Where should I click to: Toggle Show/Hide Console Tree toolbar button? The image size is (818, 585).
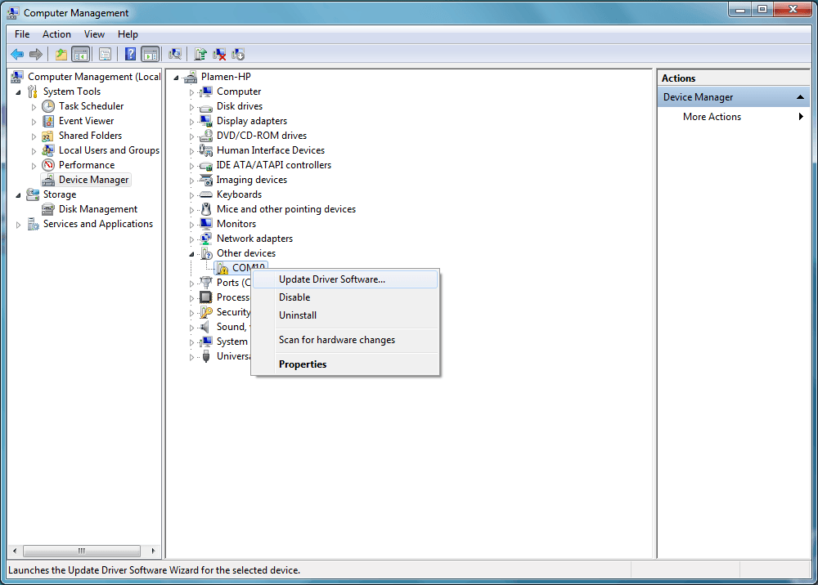(80, 55)
